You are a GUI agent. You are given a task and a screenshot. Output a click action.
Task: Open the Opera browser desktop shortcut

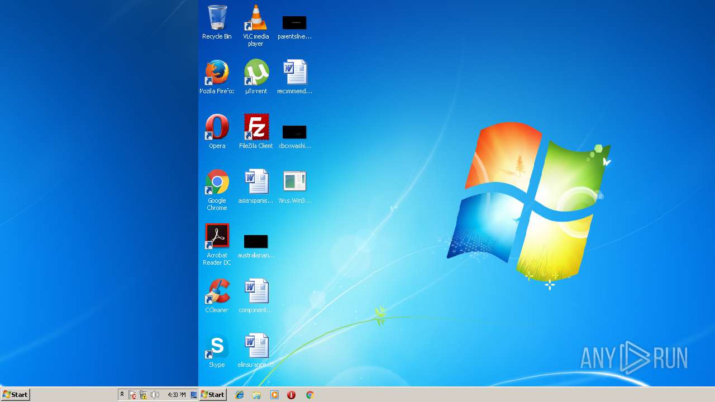[x=217, y=132]
